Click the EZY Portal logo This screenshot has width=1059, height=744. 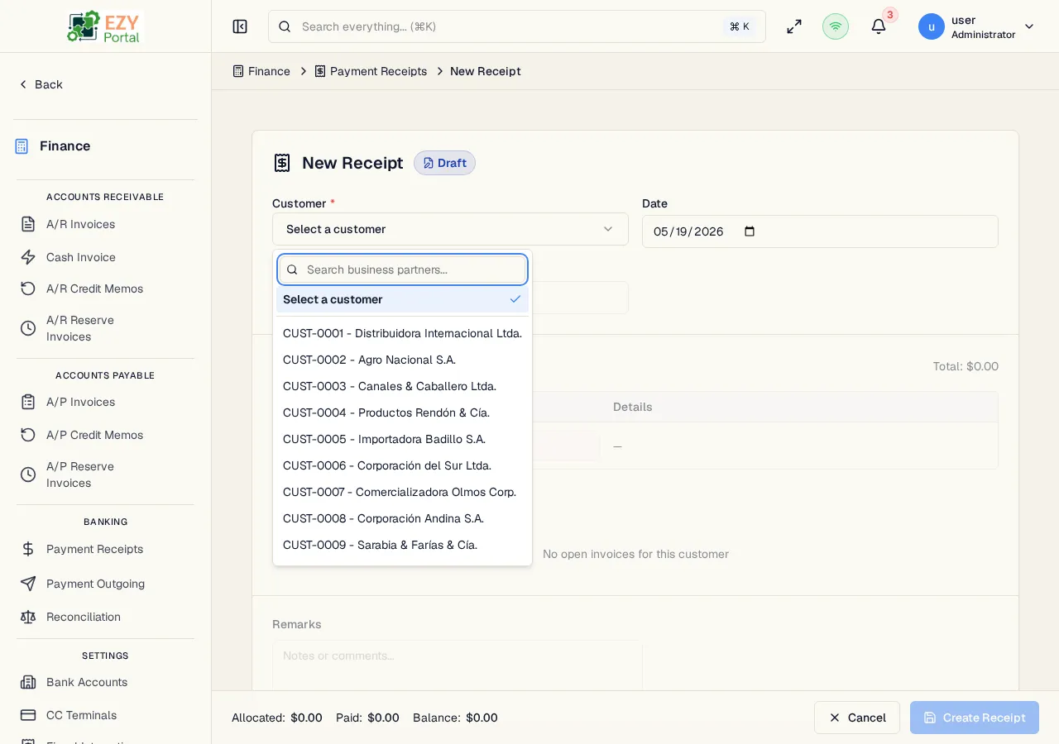(x=105, y=26)
